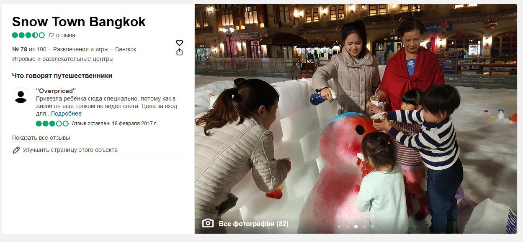The width and height of the screenshot is (523, 242).
Task: Click the pencil icon to improve the page
Action: pos(16,150)
